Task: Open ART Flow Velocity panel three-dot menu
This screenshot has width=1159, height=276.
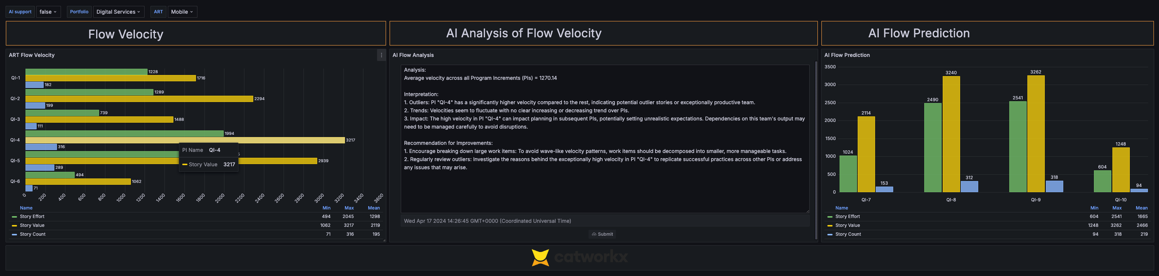Action: [381, 55]
